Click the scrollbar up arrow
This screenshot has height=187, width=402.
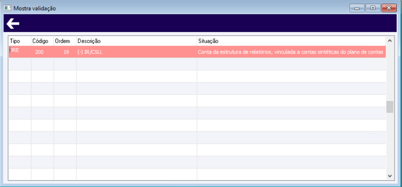point(389,41)
